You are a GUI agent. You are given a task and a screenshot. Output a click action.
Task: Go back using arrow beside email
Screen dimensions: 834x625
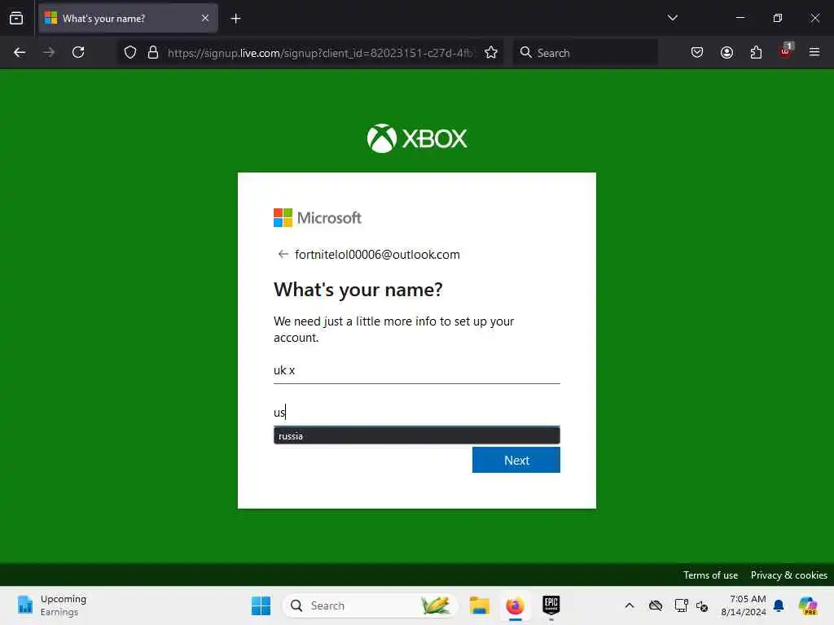point(283,254)
